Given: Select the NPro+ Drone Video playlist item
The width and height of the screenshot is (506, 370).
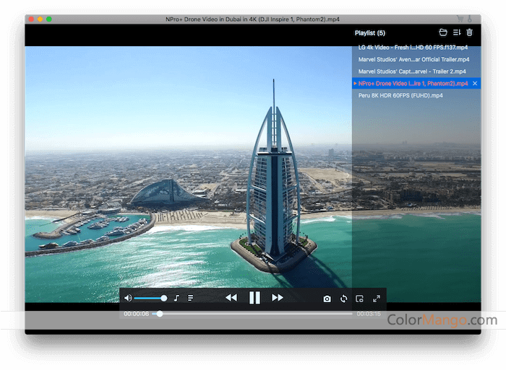Looking at the screenshot, I should coord(416,84).
